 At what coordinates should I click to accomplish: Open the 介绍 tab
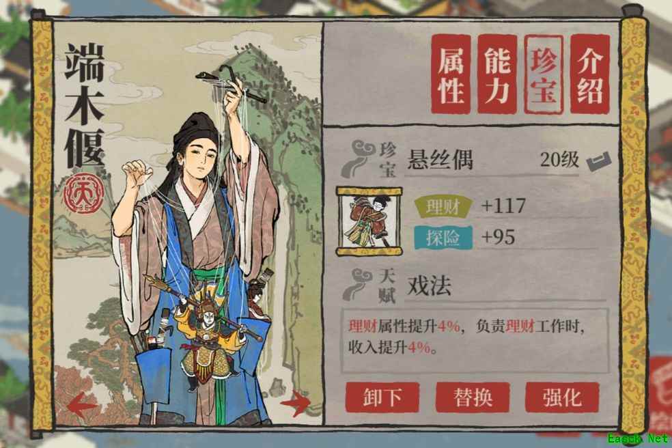tap(590, 74)
